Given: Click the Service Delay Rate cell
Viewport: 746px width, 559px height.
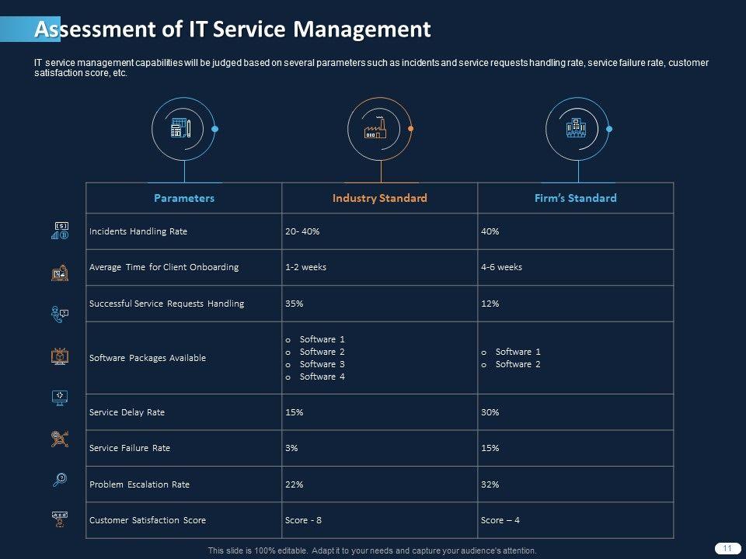Looking at the screenshot, I should (x=183, y=412).
